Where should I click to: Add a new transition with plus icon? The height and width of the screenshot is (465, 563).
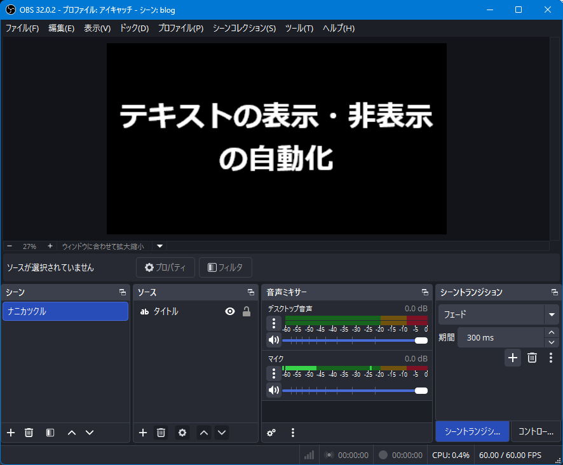pyautogui.click(x=513, y=358)
